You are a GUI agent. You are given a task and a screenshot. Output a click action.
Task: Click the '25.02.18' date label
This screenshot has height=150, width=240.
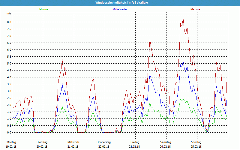click(x=196, y=146)
